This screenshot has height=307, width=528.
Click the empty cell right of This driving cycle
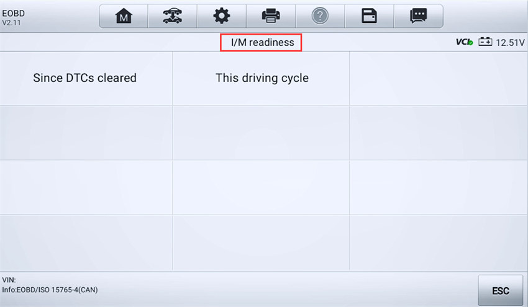pos(438,78)
